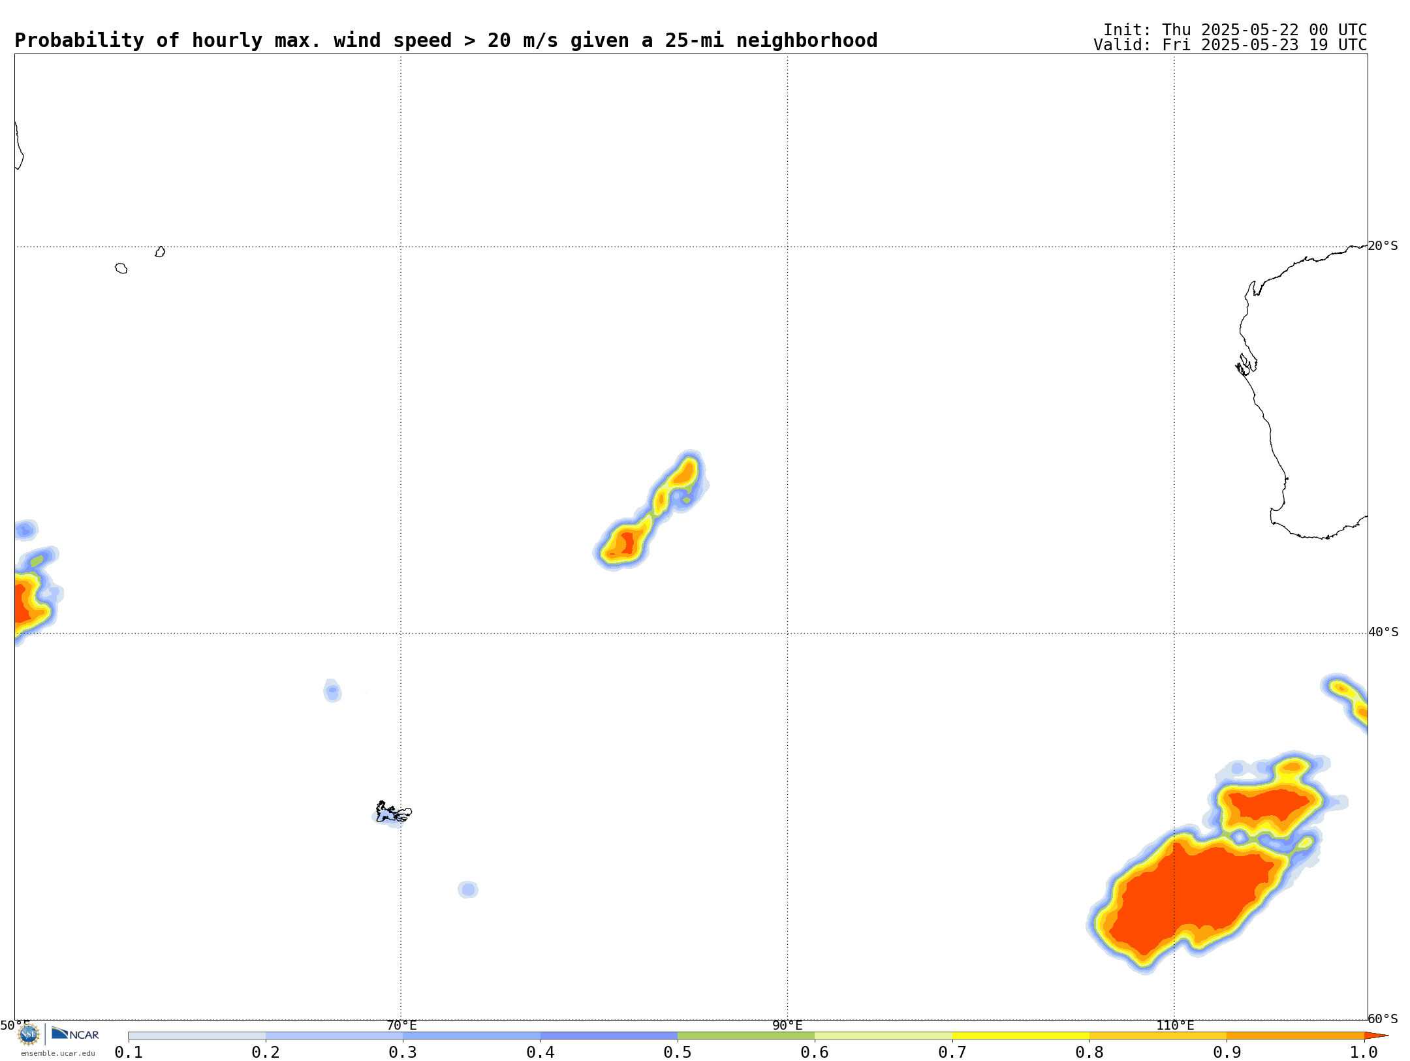Click the plot title about wind speed probability
1410x1061 pixels.
[446, 40]
